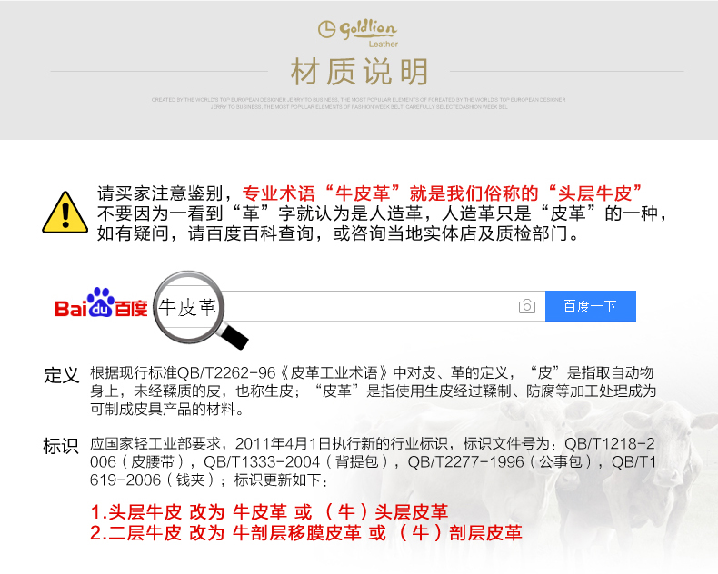Click the red line 1.头层牛皮 改为 牛皮革
This screenshot has width=718, height=574.
[269, 511]
